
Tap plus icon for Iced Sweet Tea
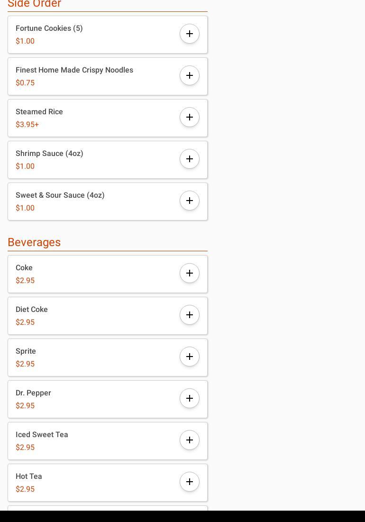coord(190,440)
